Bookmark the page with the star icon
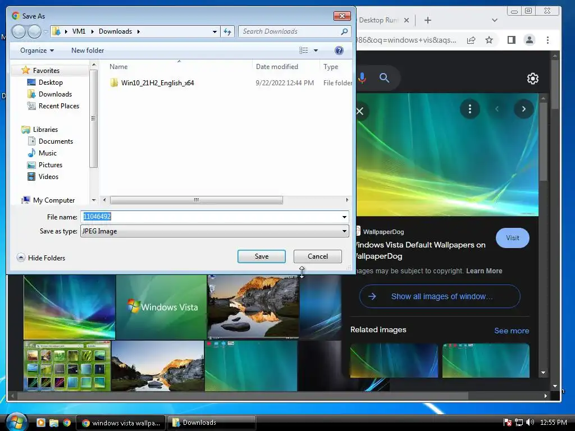The width and height of the screenshot is (575, 431). (x=489, y=40)
